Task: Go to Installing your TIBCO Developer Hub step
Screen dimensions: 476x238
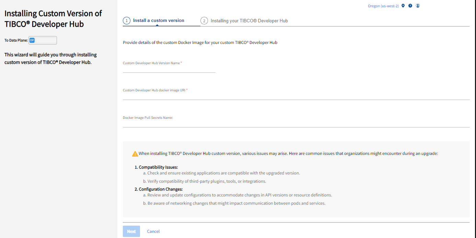Action: pos(249,21)
